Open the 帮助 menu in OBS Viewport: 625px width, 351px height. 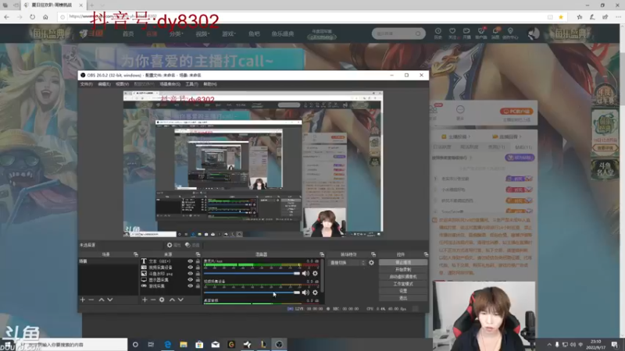[x=210, y=84]
